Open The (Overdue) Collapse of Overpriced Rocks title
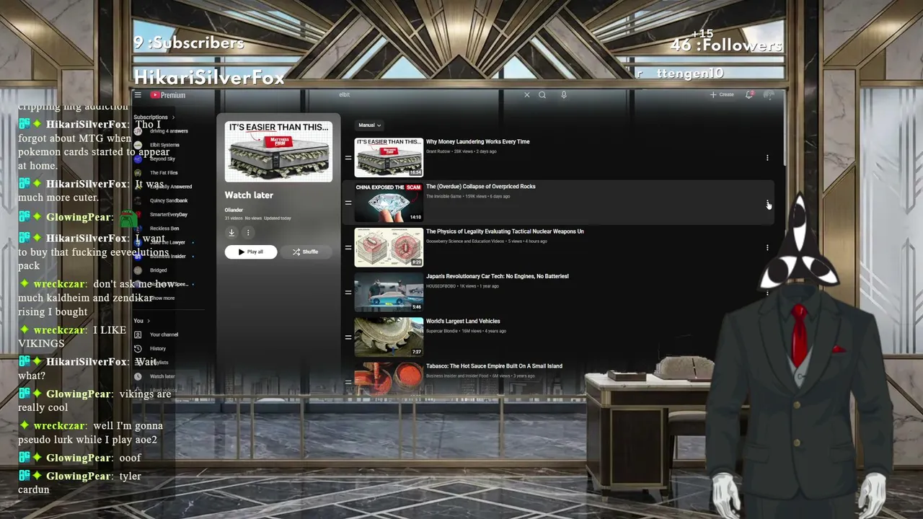The image size is (923, 519). click(481, 187)
